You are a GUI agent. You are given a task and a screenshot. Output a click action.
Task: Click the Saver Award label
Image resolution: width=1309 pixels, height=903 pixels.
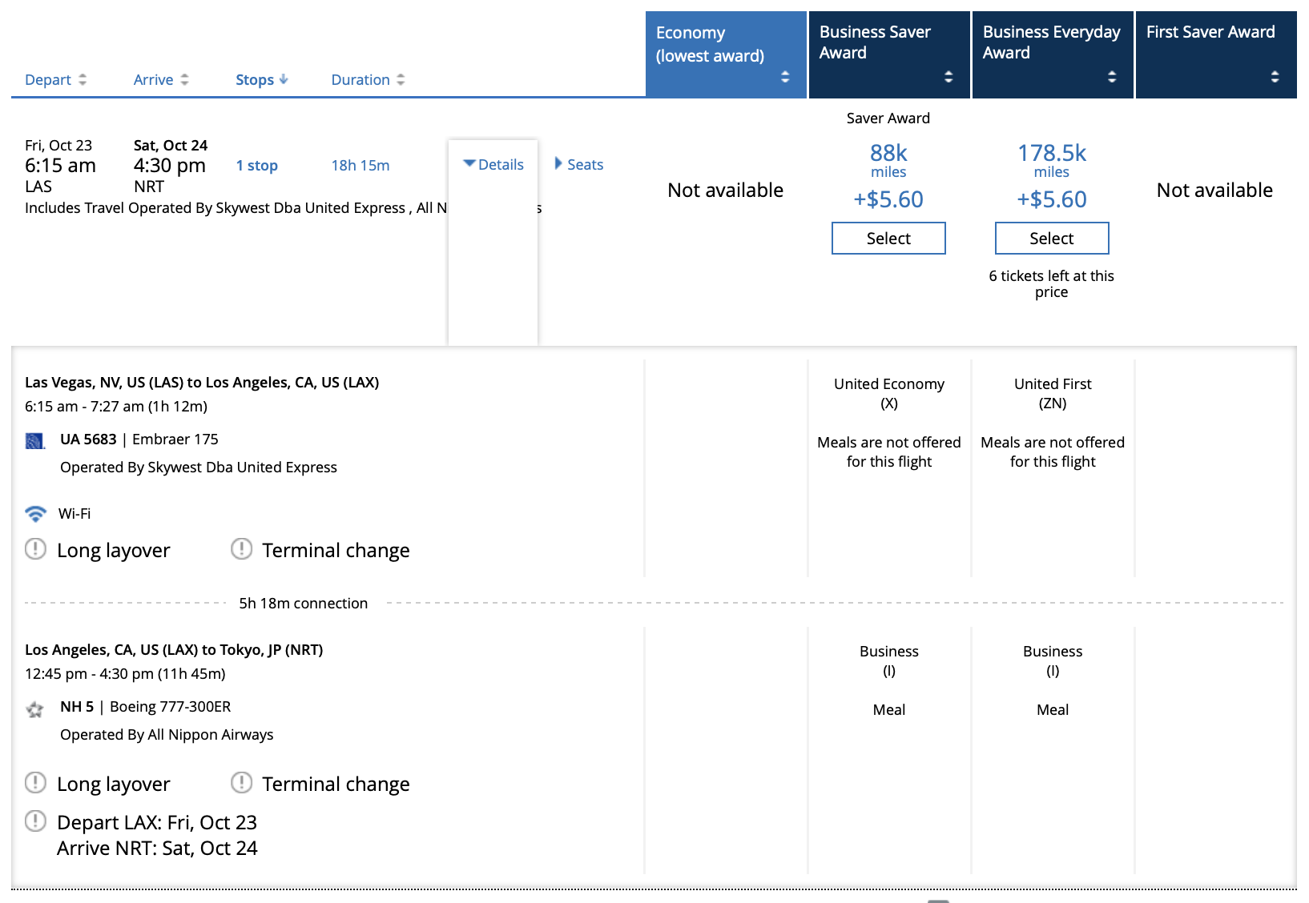(888, 118)
